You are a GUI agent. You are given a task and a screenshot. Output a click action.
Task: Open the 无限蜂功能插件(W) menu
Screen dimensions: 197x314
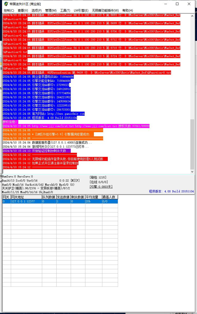point(105,11)
